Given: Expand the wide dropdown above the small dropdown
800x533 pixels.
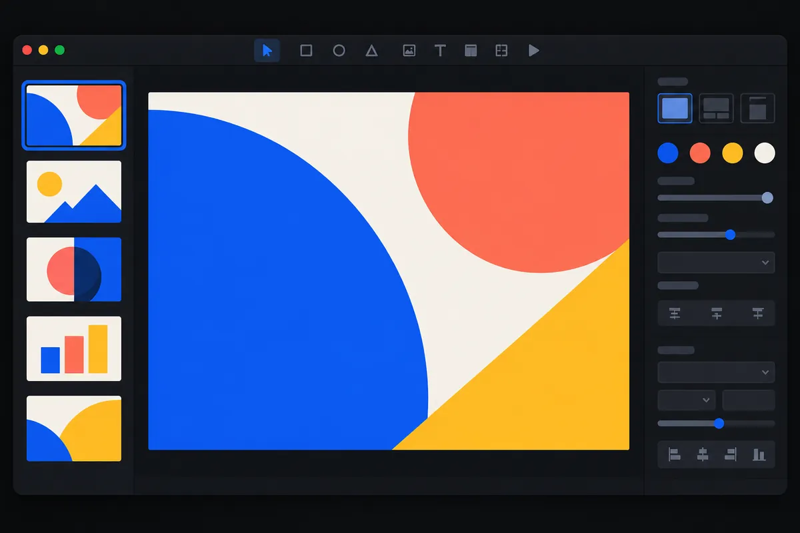Looking at the screenshot, I should coord(716,372).
